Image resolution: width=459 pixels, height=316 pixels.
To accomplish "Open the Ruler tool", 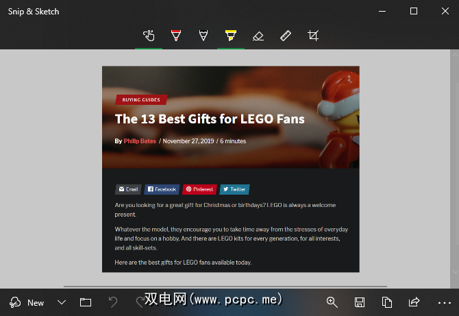I will click(x=286, y=36).
